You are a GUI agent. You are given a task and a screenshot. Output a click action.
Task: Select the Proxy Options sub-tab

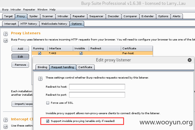77,24
